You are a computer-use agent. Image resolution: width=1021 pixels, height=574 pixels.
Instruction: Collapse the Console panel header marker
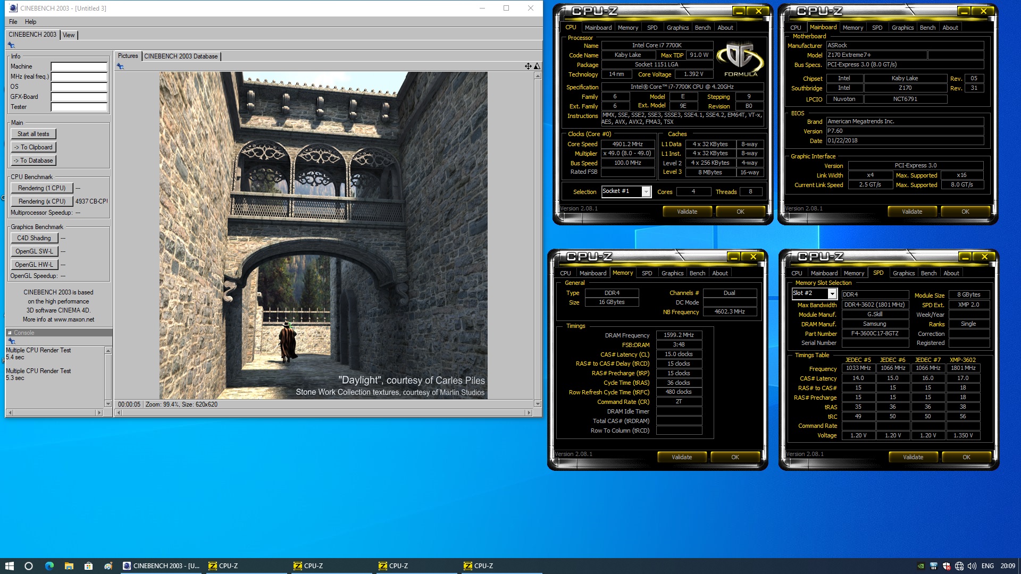point(10,333)
